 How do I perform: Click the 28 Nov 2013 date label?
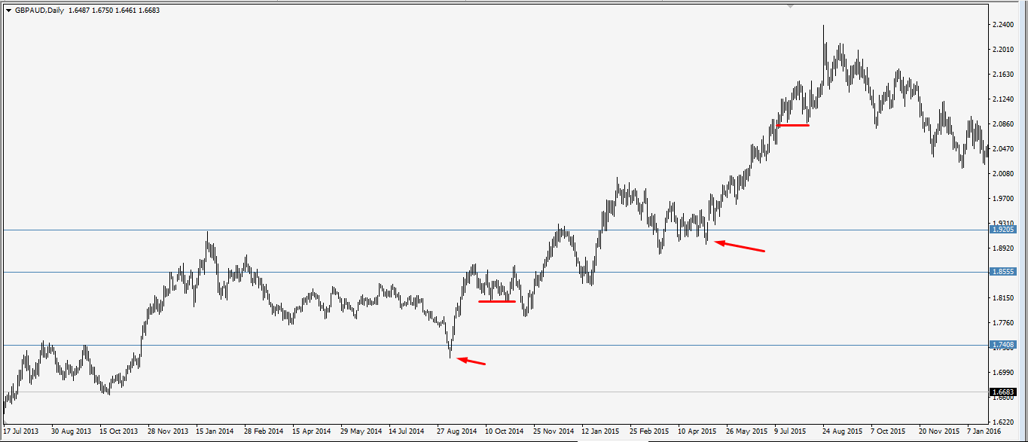(x=168, y=431)
